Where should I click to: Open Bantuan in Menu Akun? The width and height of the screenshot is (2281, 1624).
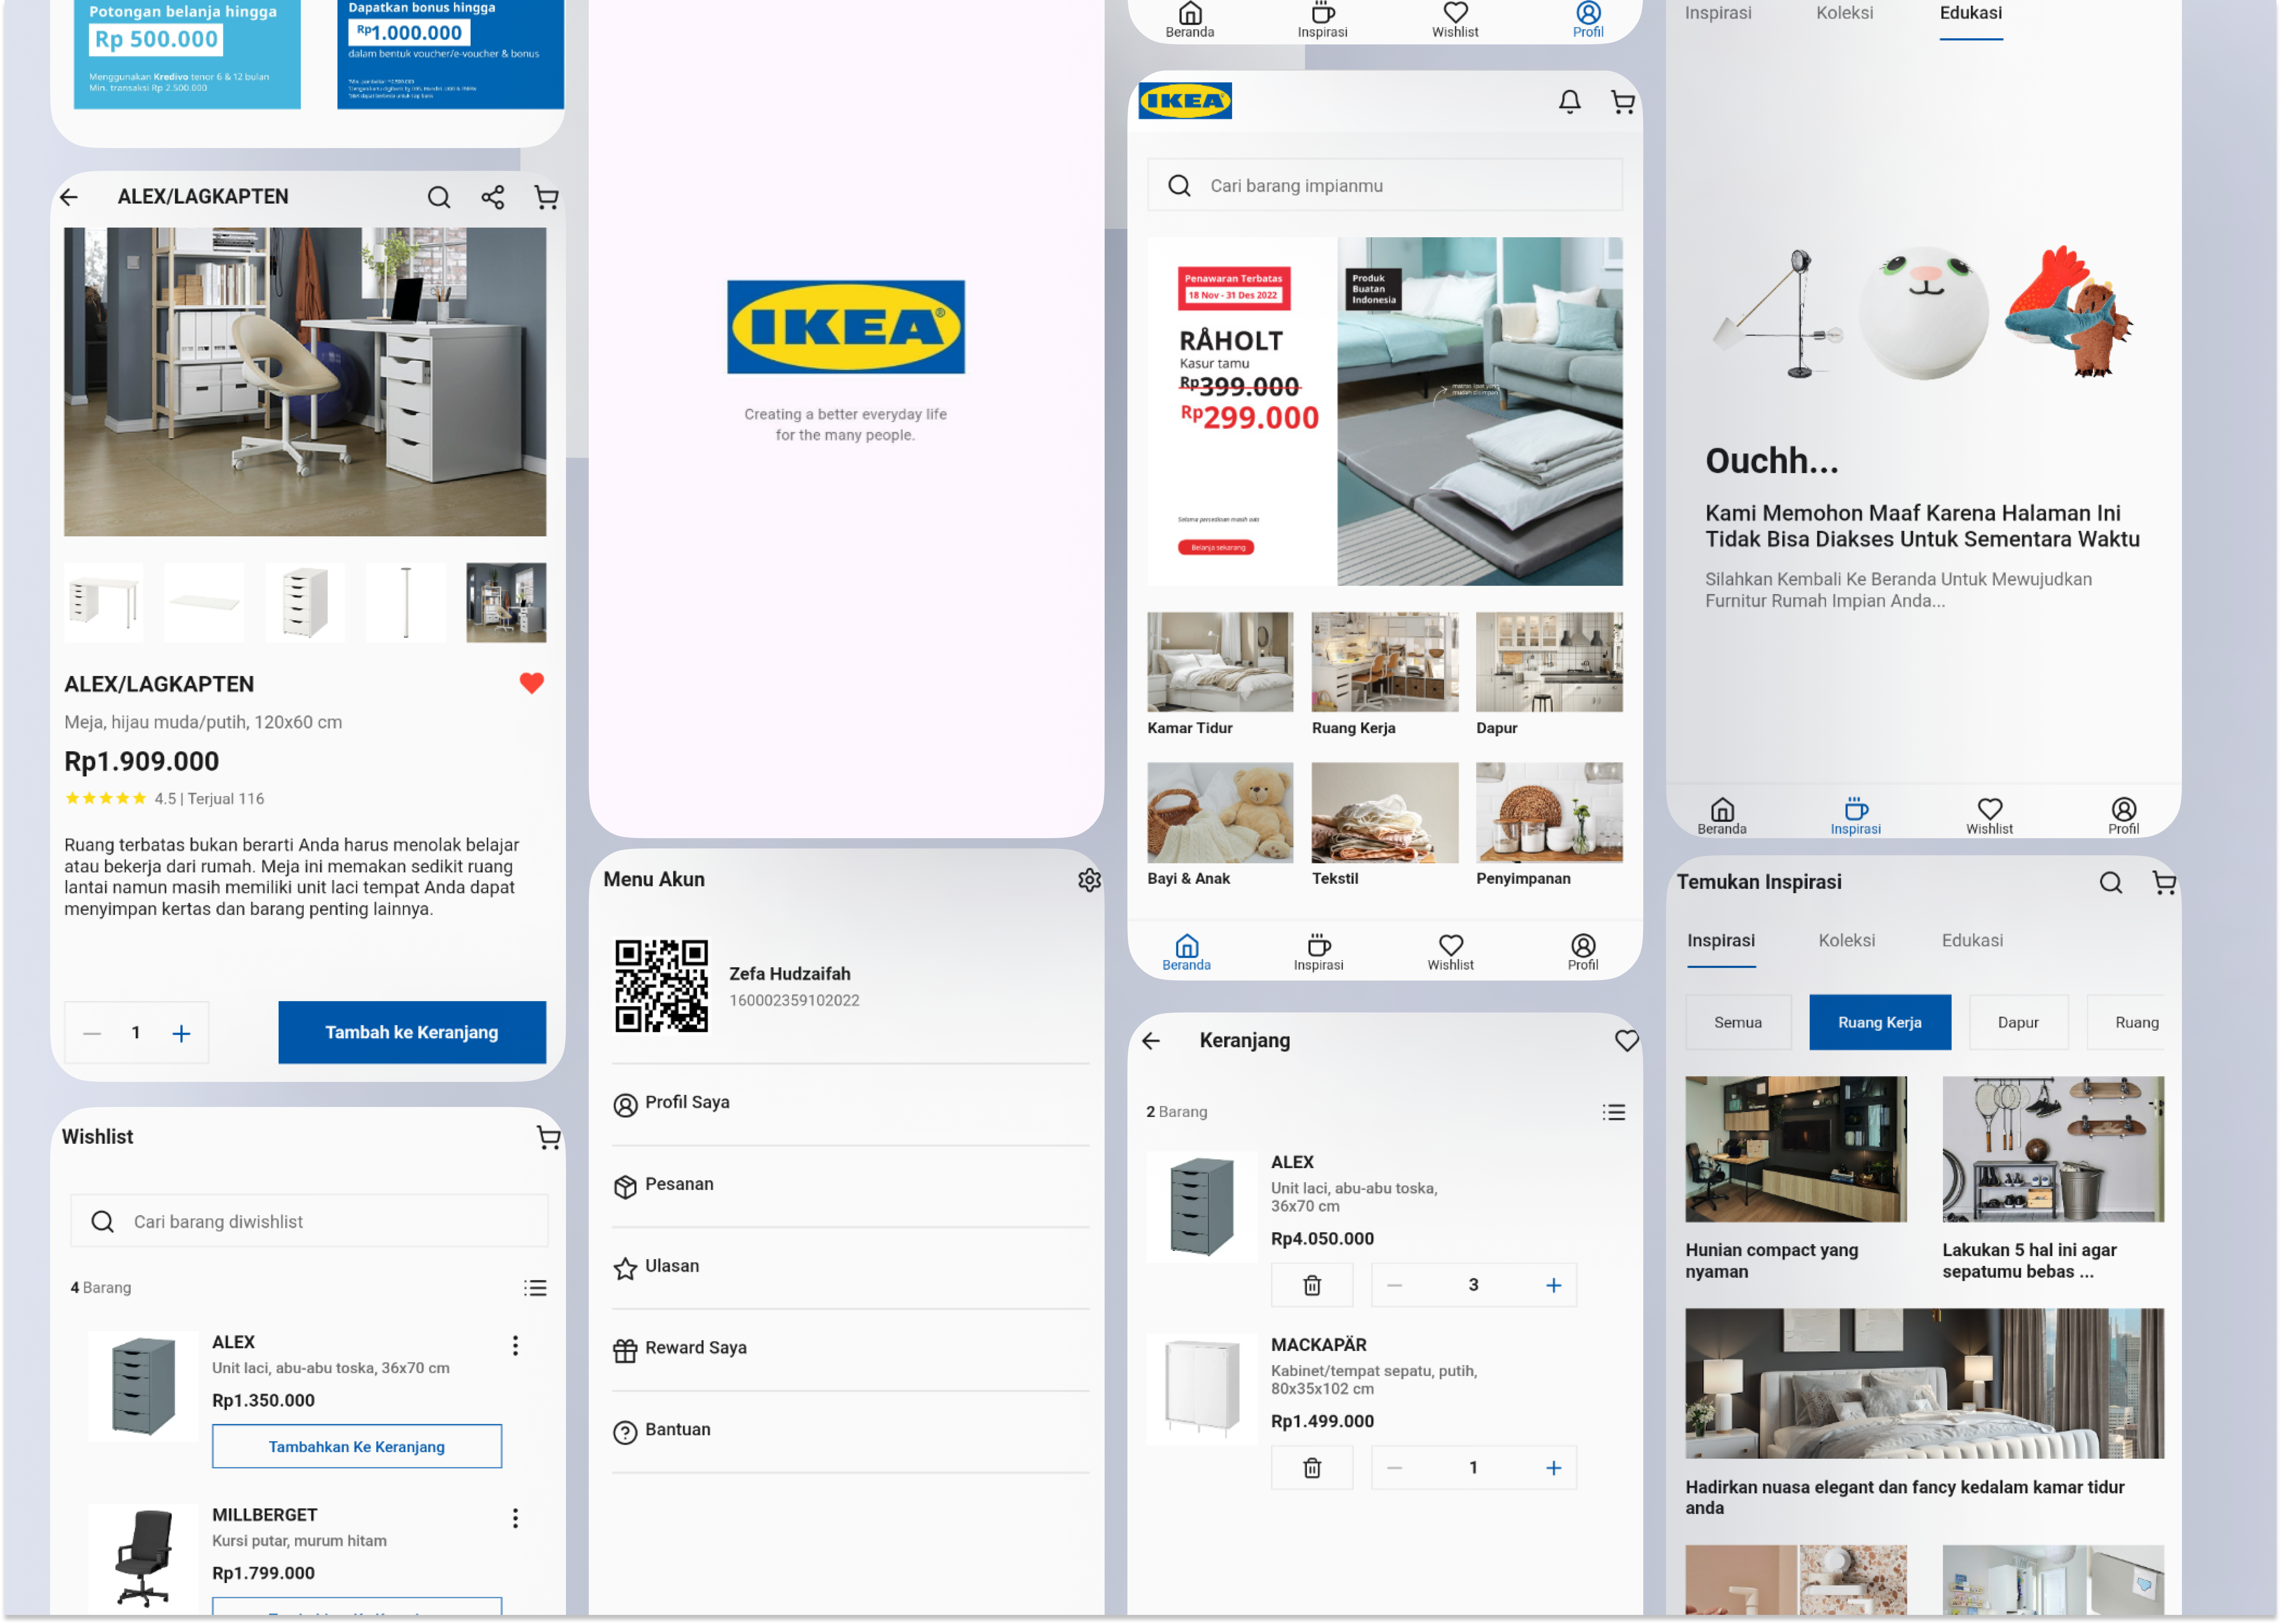pos(850,1432)
